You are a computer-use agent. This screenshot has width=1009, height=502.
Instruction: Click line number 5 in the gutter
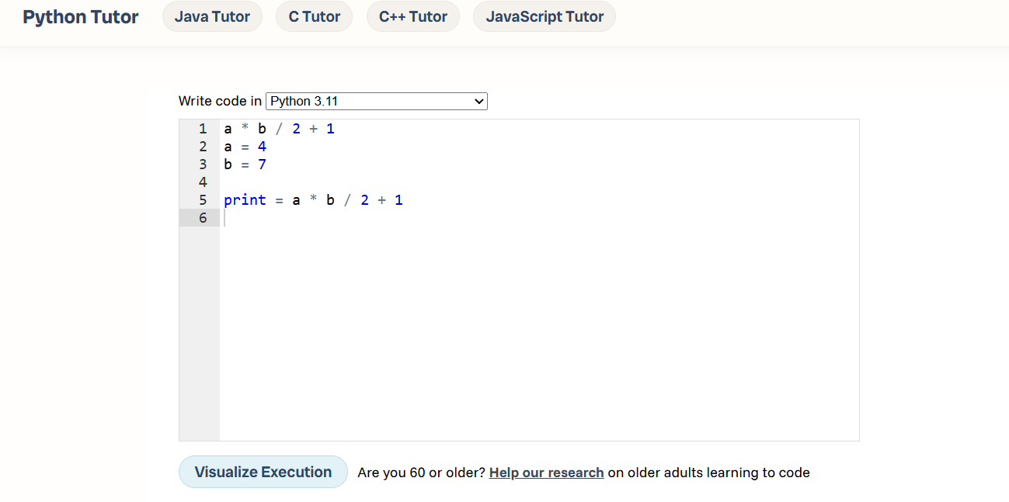(x=203, y=200)
